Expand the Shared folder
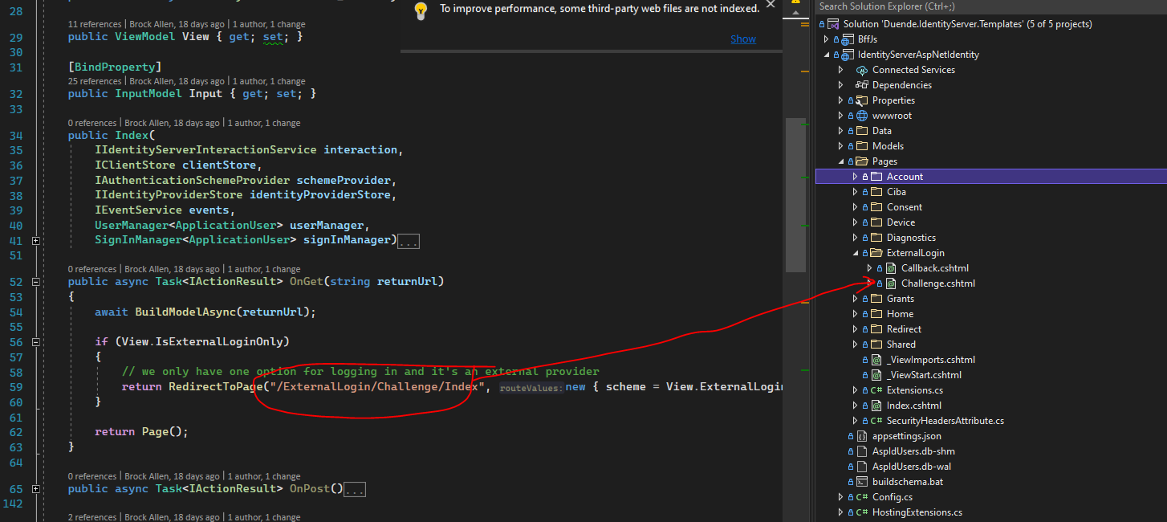 pos(855,345)
